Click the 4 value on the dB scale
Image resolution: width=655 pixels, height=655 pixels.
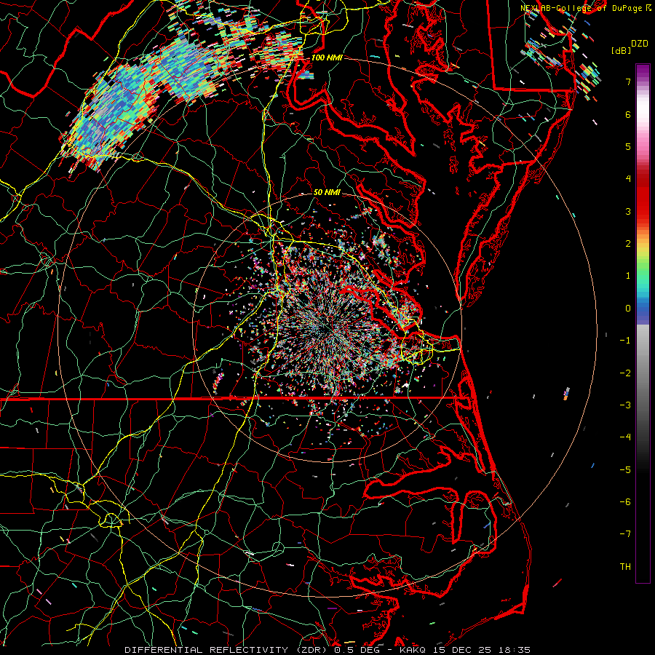(x=628, y=179)
